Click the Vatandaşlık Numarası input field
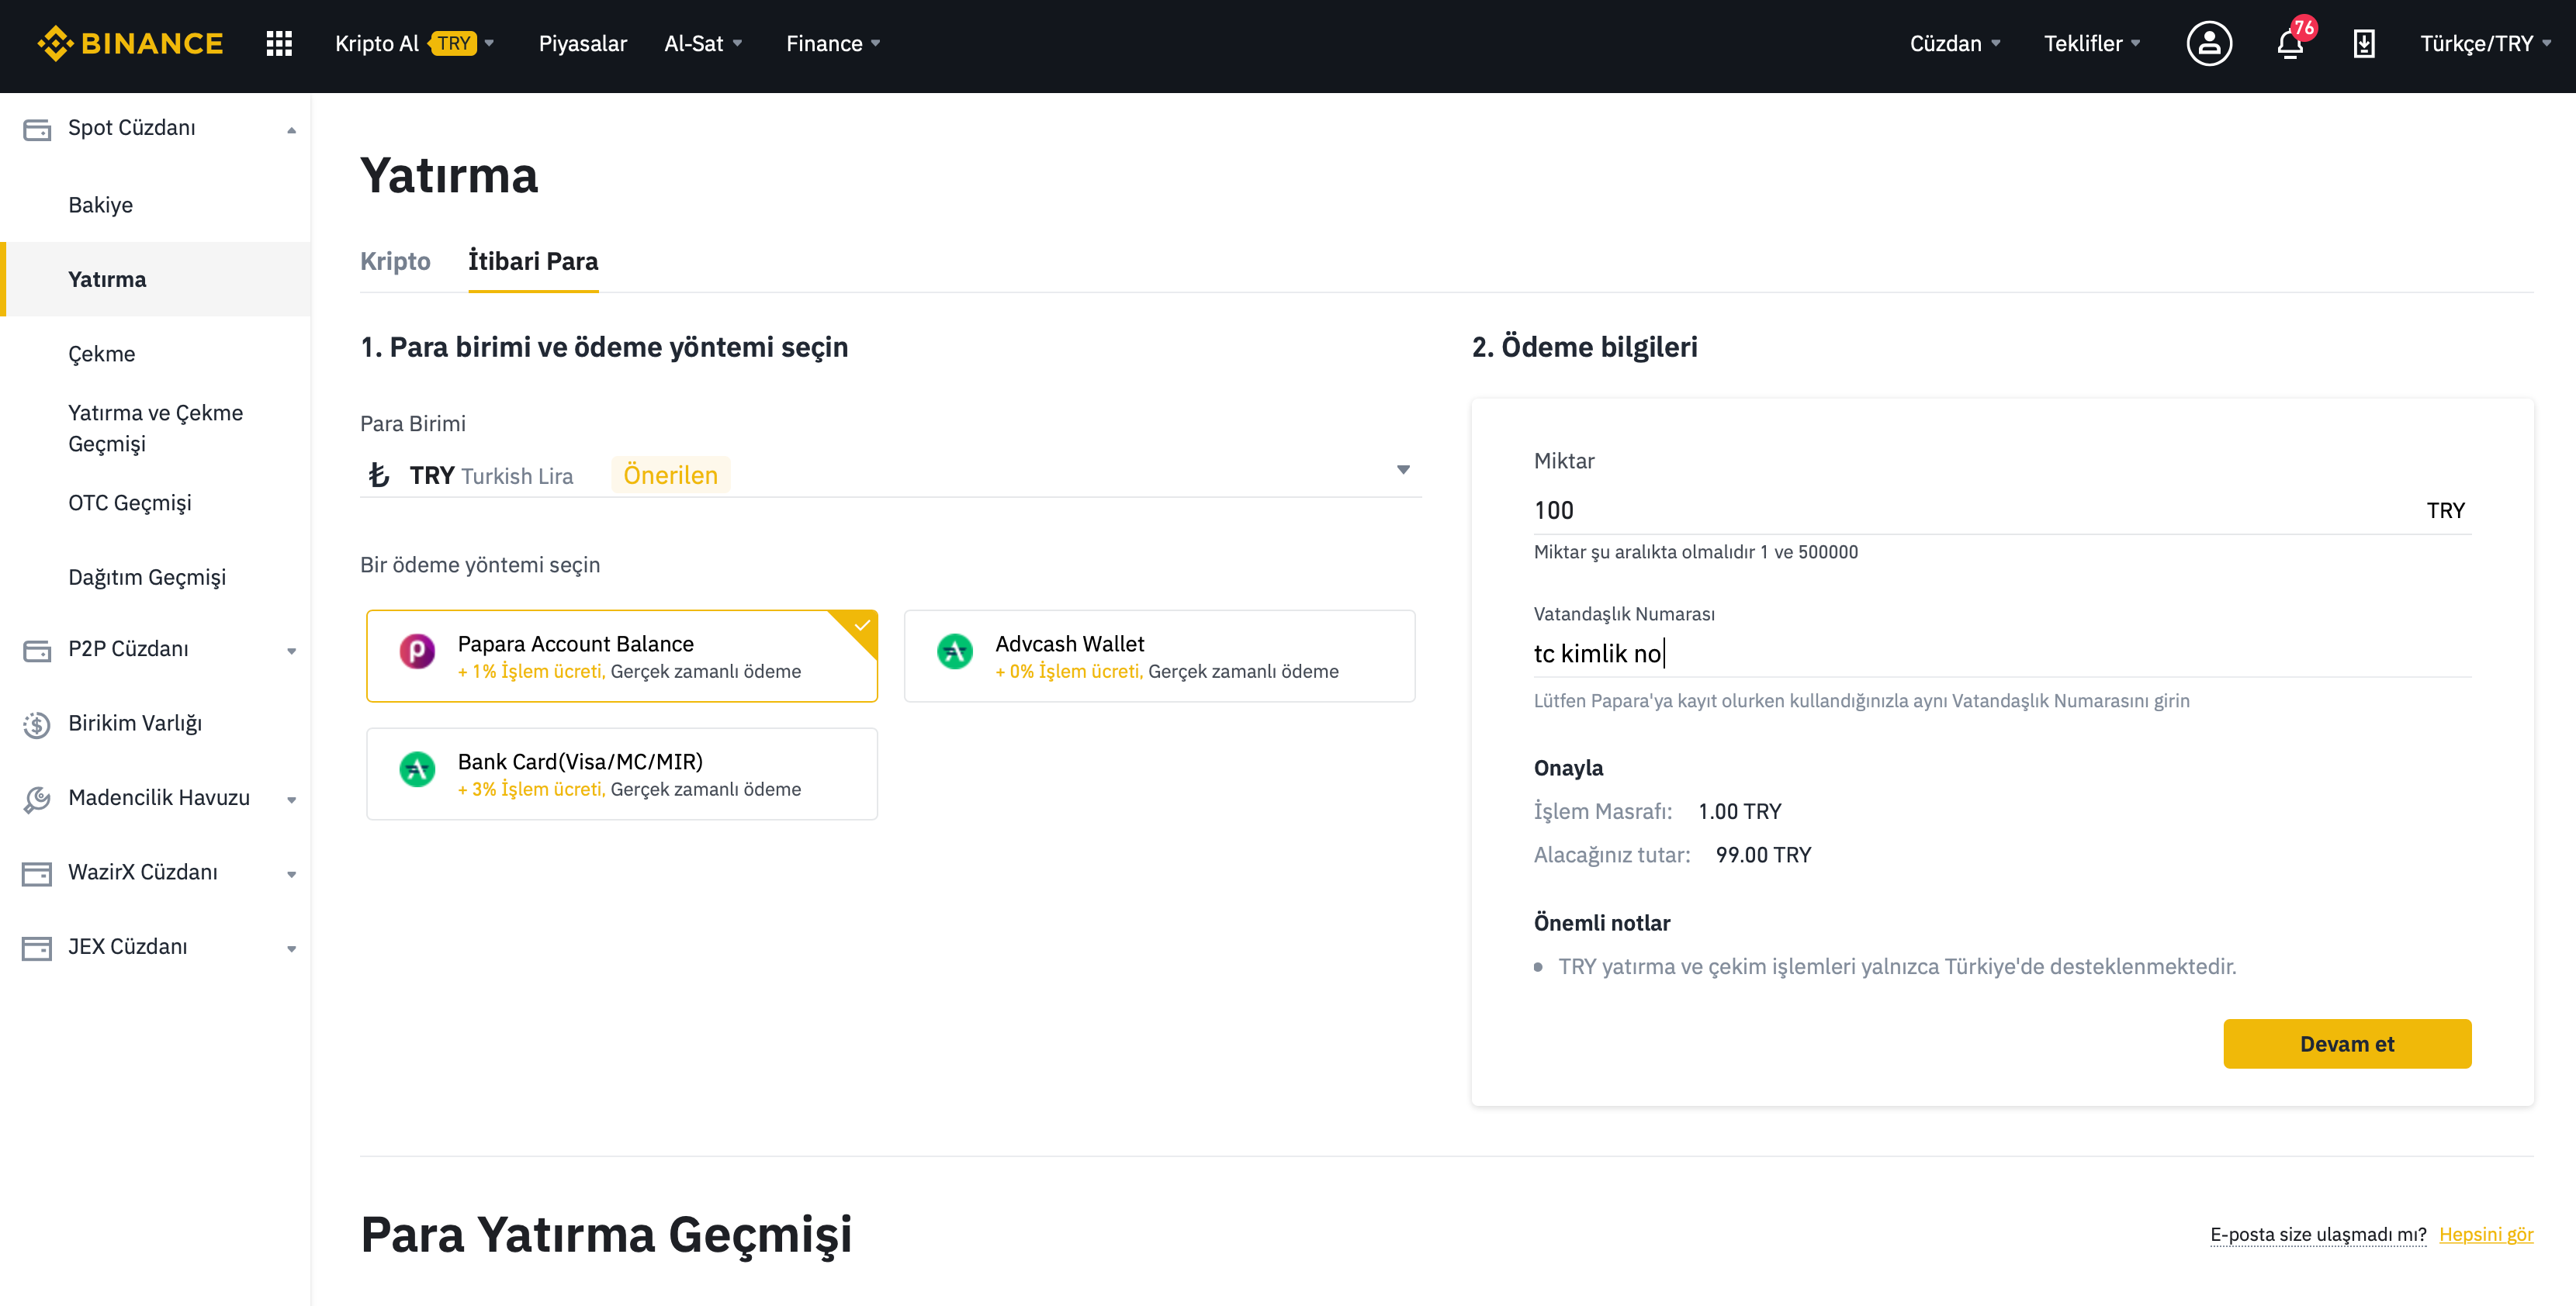Screen dimensions: 2576x1306 click(2002, 654)
